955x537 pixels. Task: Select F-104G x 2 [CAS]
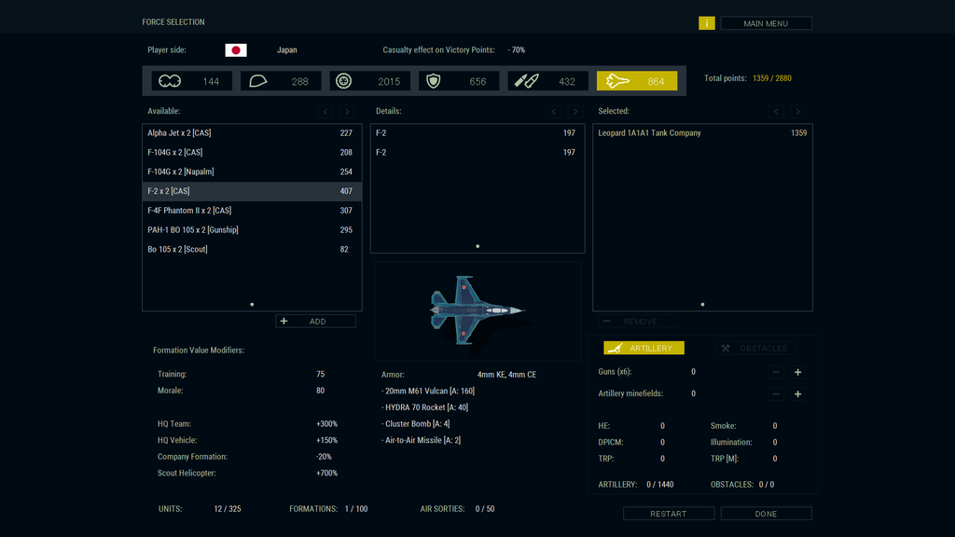(252, 152)
